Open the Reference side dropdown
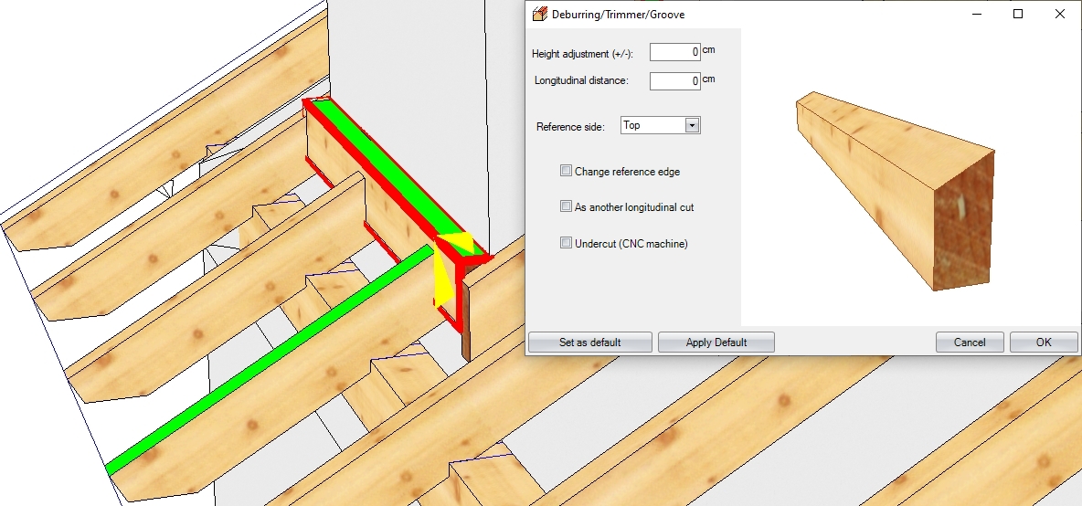Viewport: 1082px width, 506px height. click(692, 126)
